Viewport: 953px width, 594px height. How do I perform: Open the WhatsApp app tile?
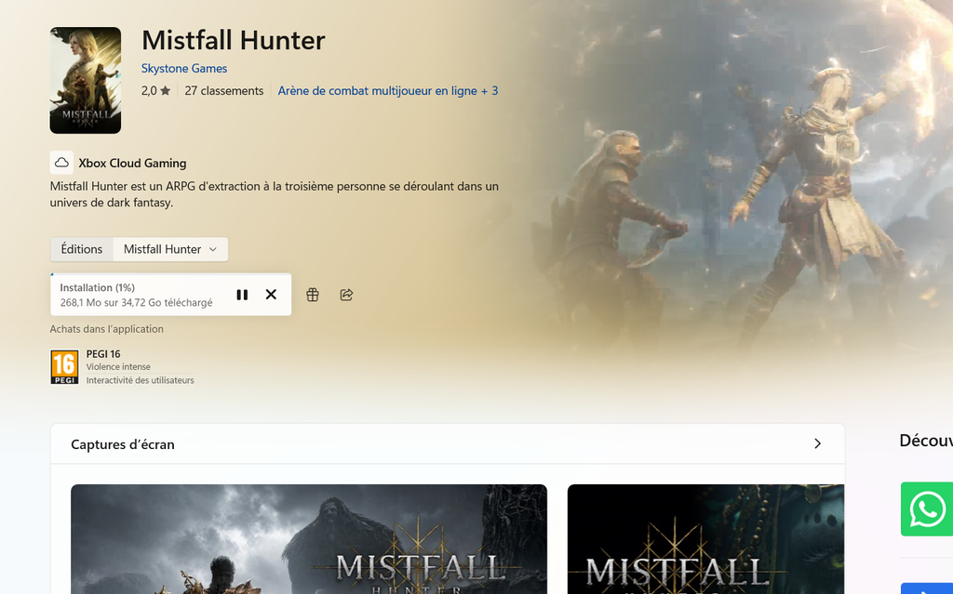926,509
